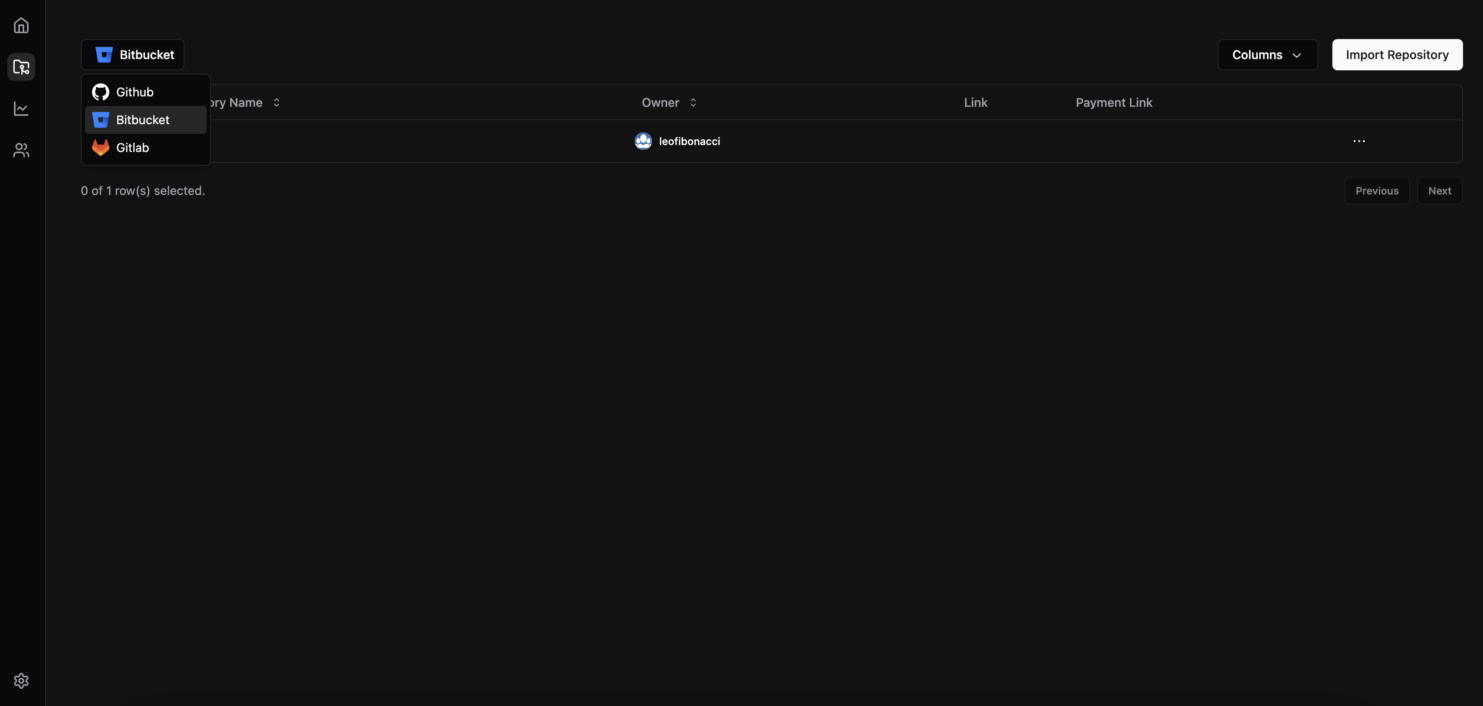Click the Previous page button
1483x706 pixels.
(1377, 191)
